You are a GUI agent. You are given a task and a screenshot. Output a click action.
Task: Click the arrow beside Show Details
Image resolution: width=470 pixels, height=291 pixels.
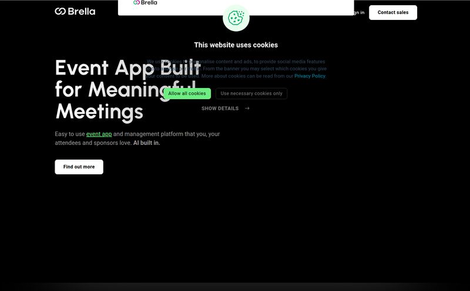[x=247, y=109]
